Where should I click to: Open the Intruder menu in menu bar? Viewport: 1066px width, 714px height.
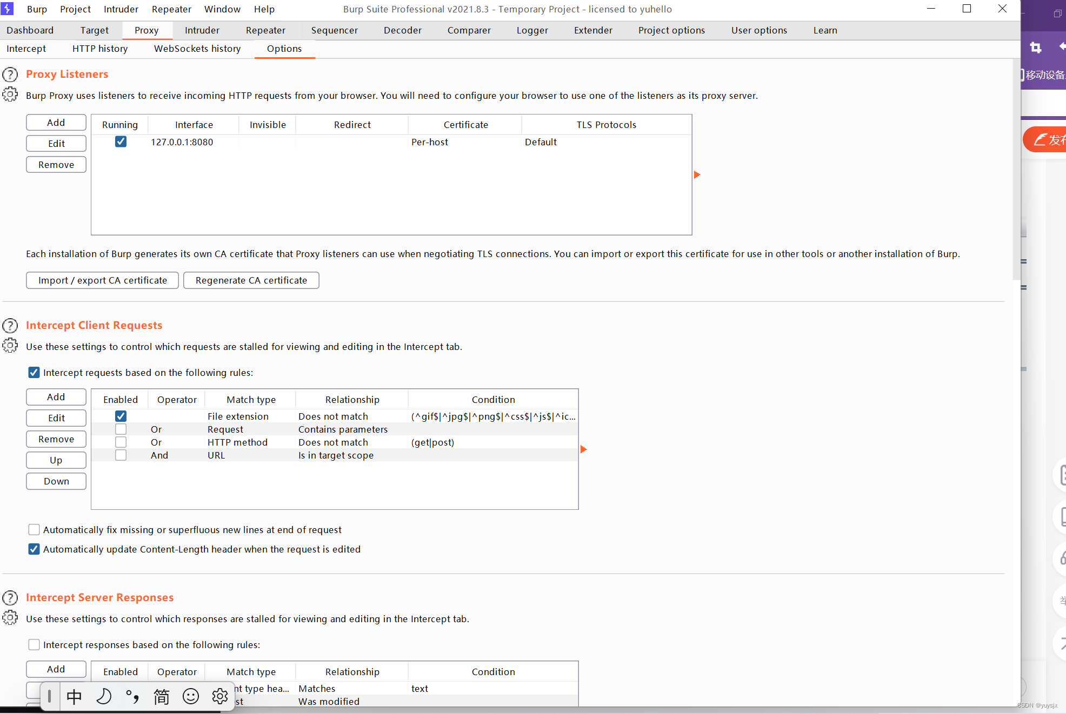coord(121,9)
